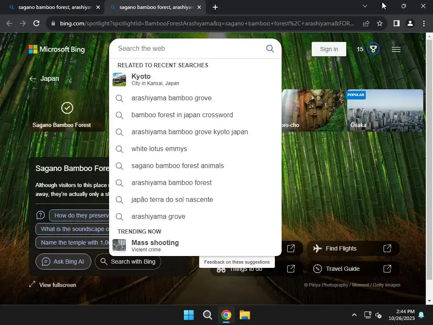Click the question mark icon beside suggested questions
This screenshot has width=433, height=325.
41,215
